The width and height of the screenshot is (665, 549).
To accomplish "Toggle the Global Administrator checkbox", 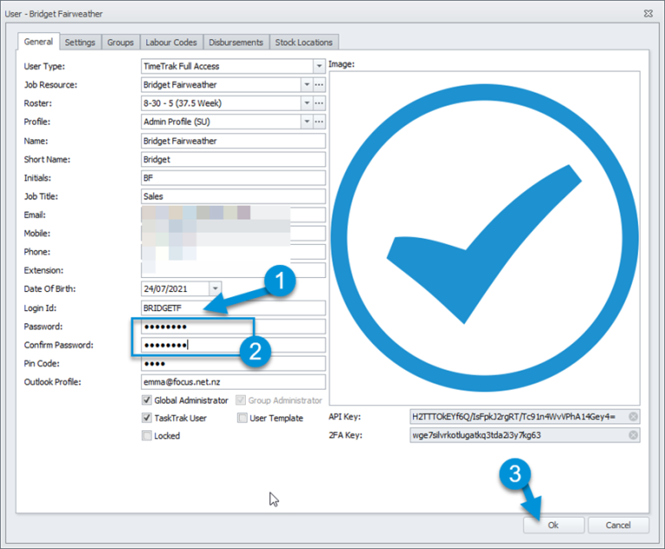I will [x=146, y=400].
